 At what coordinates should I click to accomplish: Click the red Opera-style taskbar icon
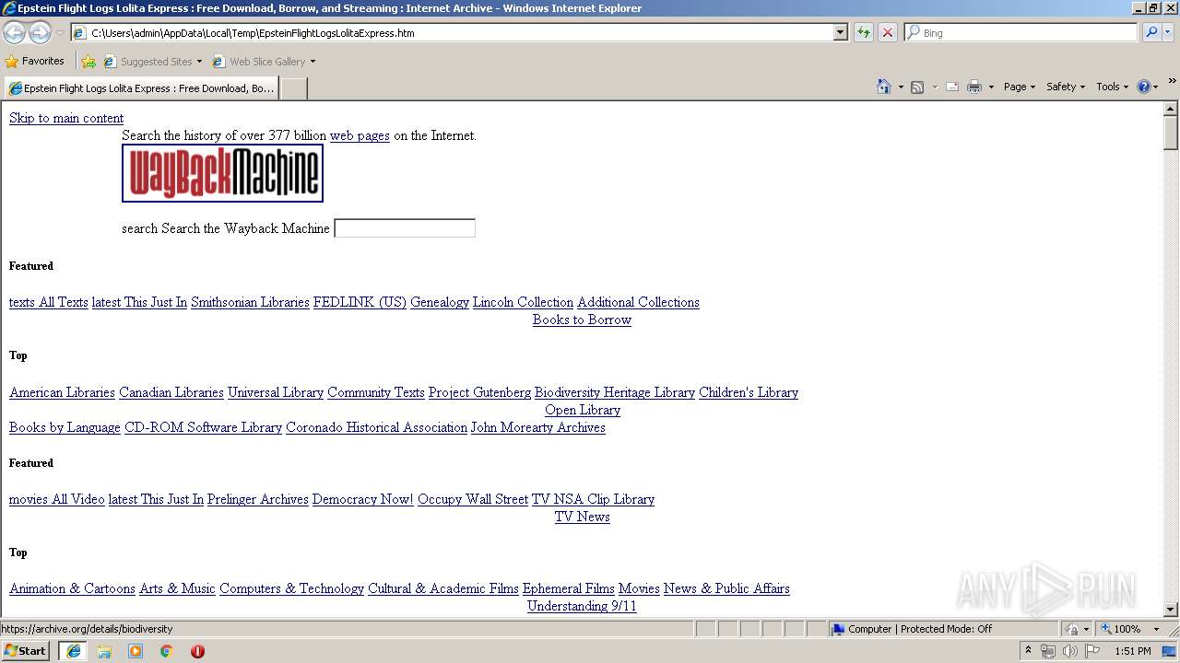tap(197, 651)
